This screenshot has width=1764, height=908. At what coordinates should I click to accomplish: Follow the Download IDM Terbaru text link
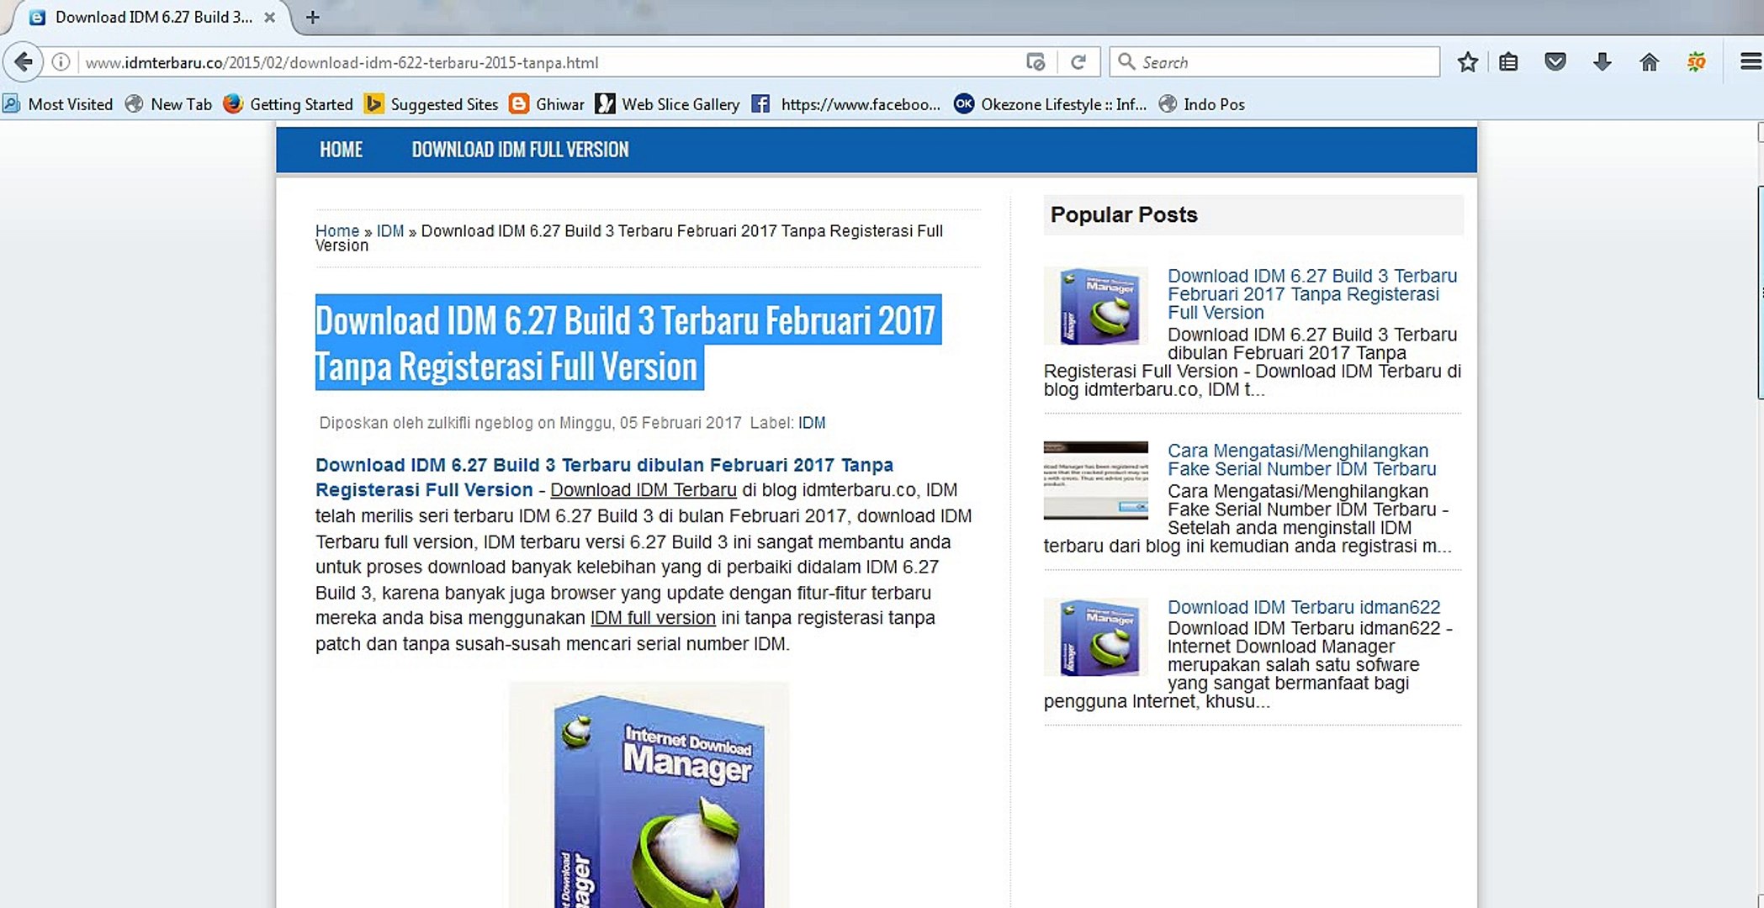point(643,490)
